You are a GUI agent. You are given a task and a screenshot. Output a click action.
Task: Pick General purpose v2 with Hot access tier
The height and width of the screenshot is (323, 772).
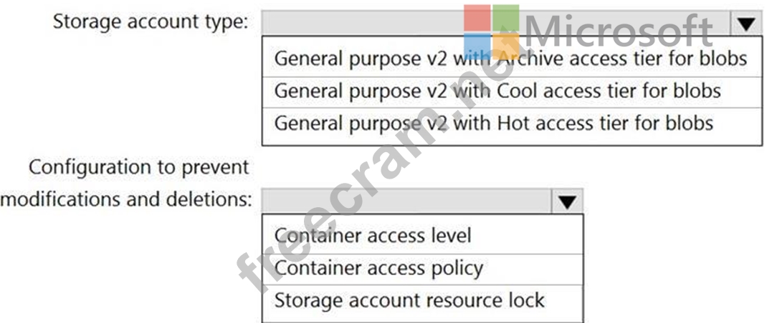point(512,124)
